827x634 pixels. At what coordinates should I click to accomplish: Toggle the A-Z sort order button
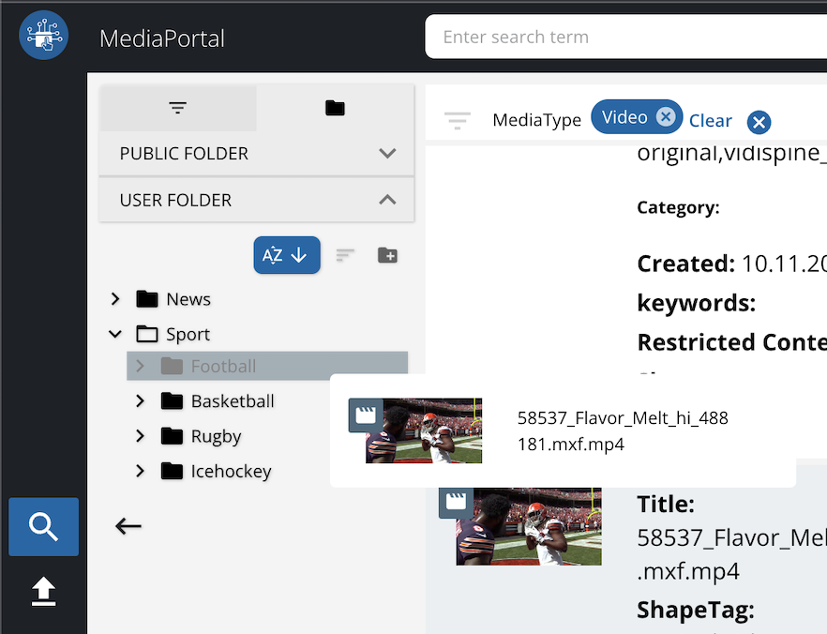287,255
